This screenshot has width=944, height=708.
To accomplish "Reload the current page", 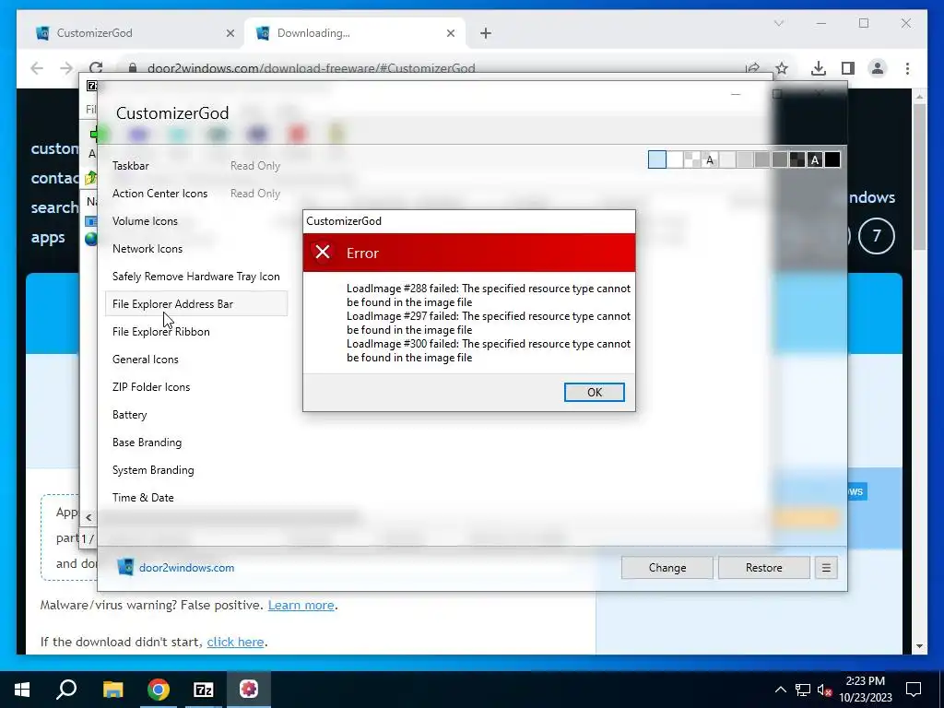I will [x=96, y=68].
